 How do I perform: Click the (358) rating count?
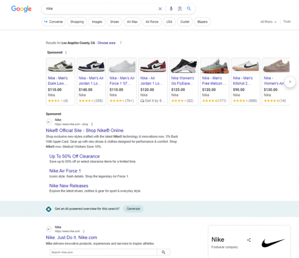click(x=98, y=101)
